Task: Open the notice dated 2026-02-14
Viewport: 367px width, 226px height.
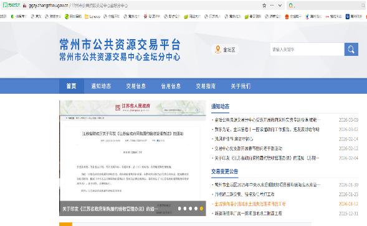Action: [x=234, y=139]
